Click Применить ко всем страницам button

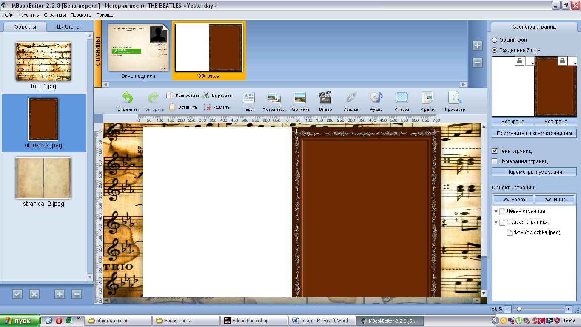coord(534,133)
